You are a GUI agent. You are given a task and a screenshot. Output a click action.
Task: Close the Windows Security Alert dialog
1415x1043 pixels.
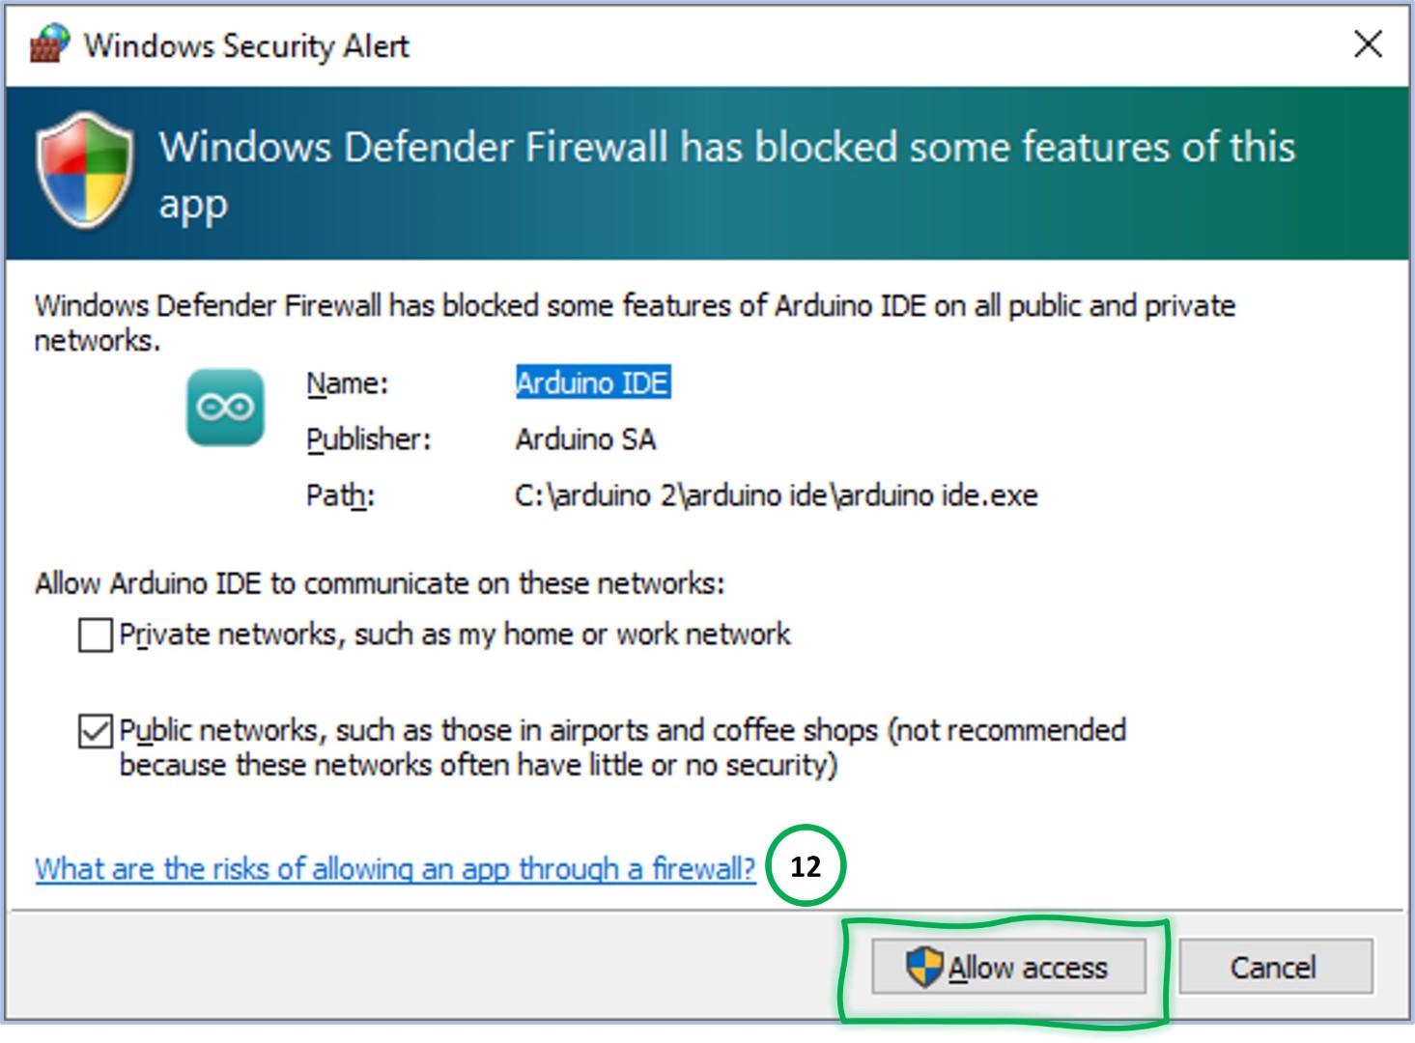(x=1368, y=43)
